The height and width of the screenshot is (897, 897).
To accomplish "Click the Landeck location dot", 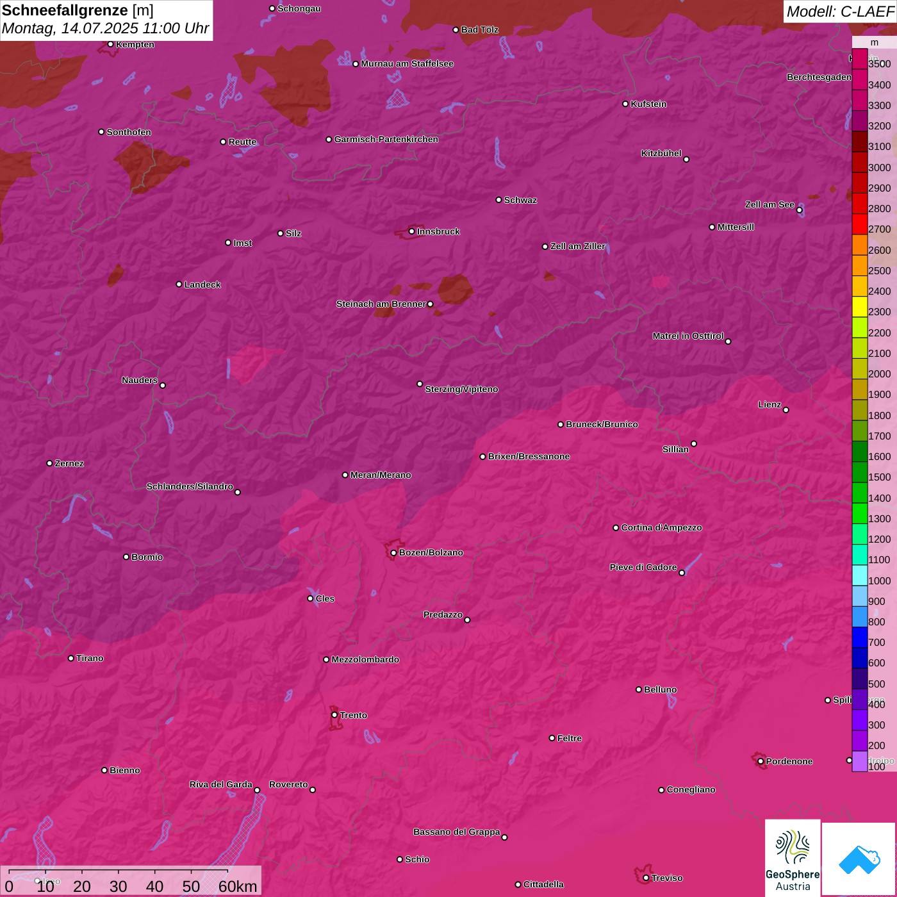I will point(179,284).
